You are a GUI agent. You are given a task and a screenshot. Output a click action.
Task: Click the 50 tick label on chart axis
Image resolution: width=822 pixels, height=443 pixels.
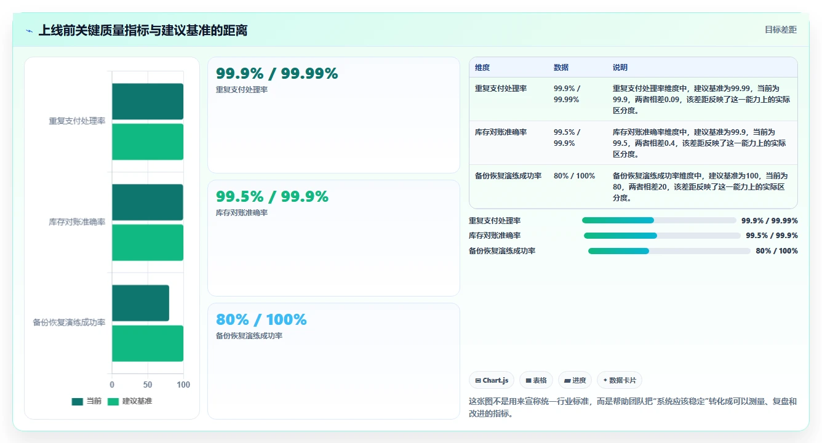coord(148,385)
